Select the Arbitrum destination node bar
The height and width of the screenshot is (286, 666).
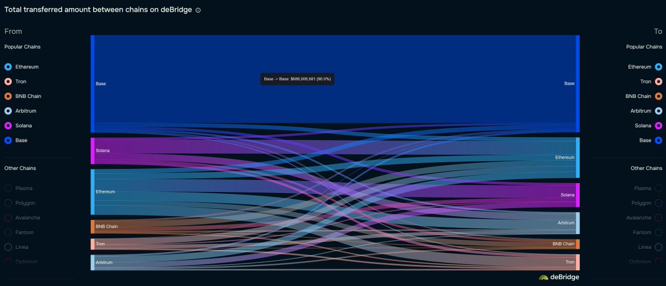click(578, 223)
